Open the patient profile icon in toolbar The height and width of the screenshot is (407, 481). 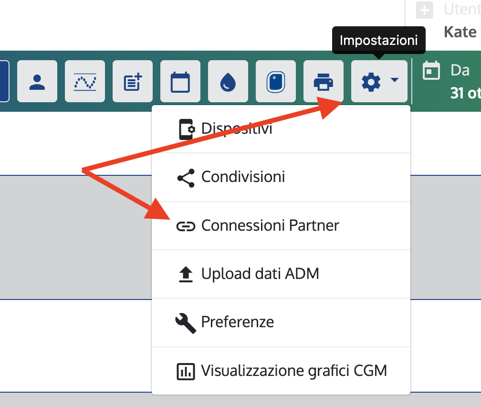coord(37,81)
